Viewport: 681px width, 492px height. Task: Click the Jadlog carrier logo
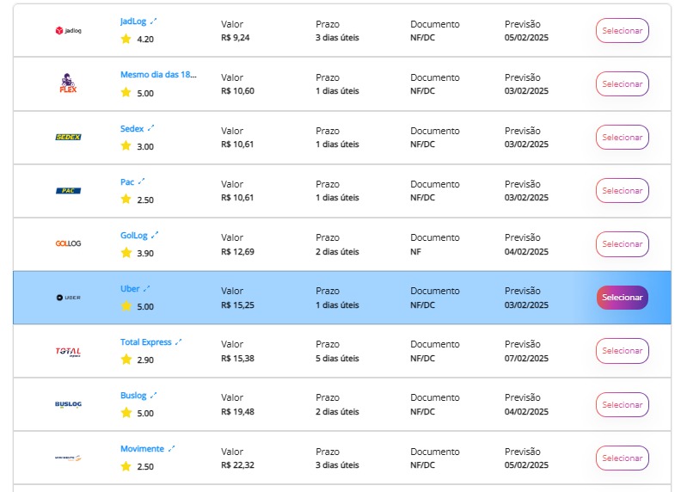pyautogui.click(x=68, y=30)
